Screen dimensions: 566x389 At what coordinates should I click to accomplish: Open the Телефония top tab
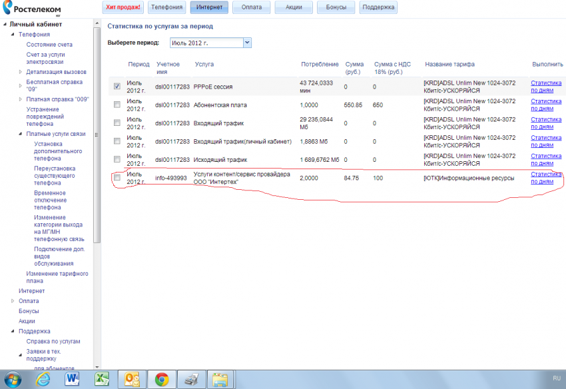coord(166,7)
